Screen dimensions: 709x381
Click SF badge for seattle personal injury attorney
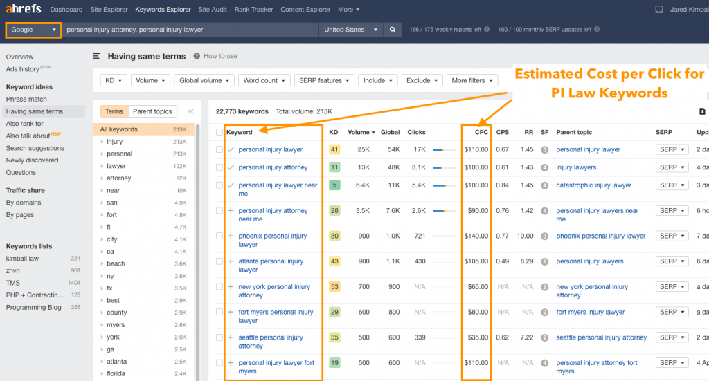[544, 337]
